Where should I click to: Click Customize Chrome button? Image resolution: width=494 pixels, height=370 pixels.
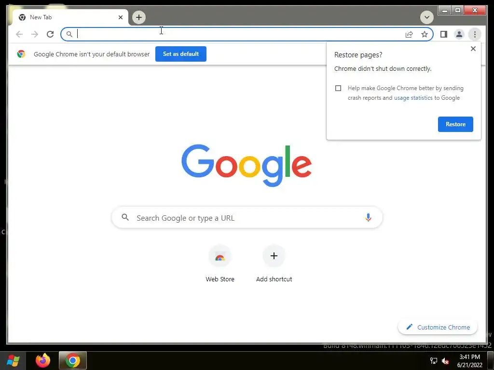point(438,327)
